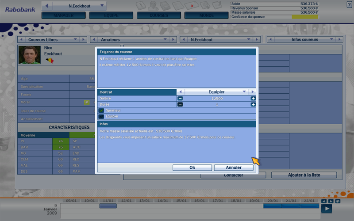
Task: Open the mail envelope icon showing red 0
Action: tap(192, 5)
